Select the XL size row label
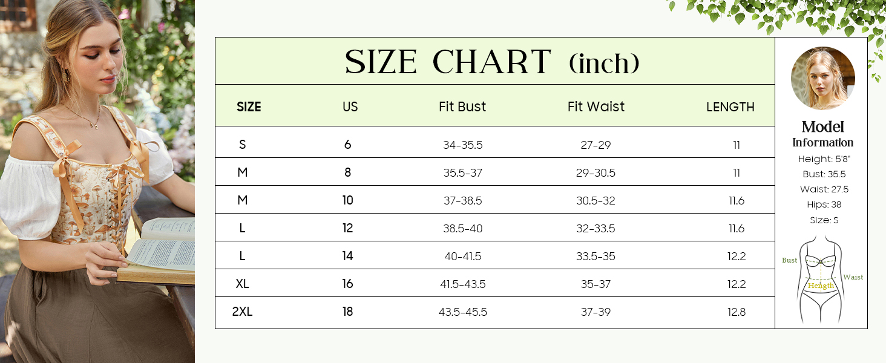The image size is (886, 363). (x=242, y=284)
